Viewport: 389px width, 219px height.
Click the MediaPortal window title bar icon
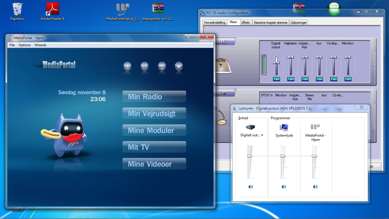pos(10,38)
